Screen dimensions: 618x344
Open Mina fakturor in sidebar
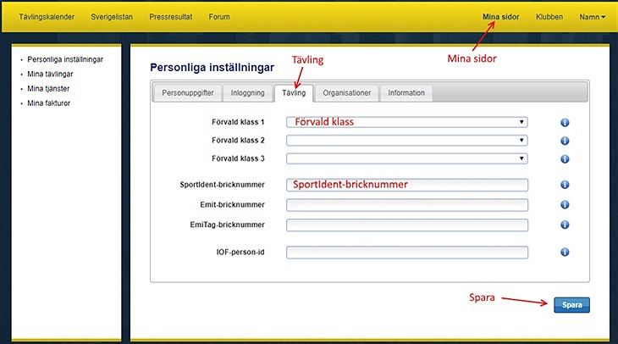point(48,103)
